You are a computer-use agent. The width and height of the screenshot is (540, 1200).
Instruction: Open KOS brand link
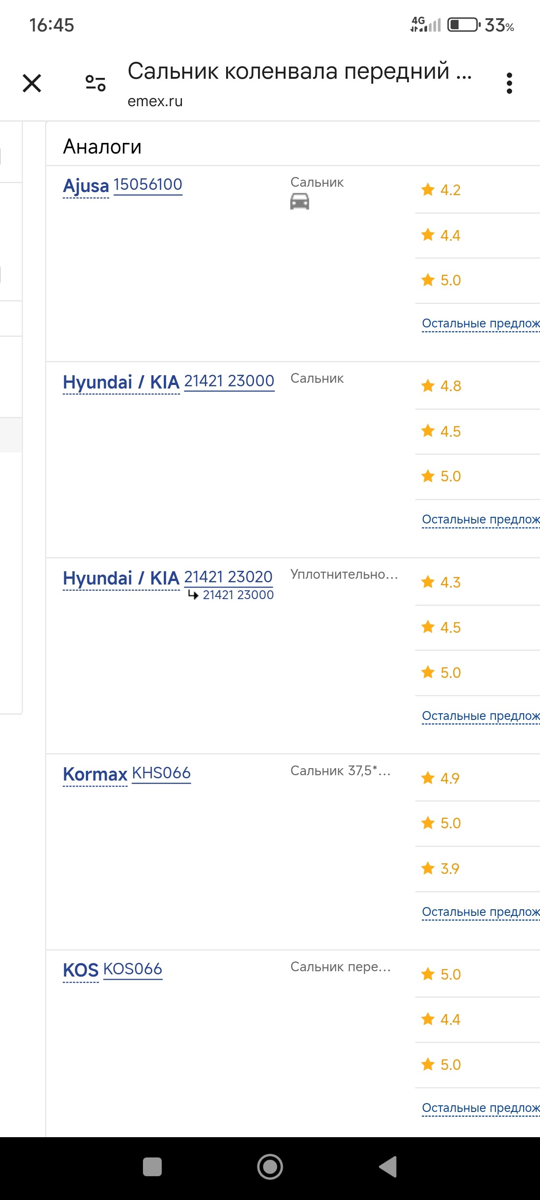pyautogui.click(x=81, y=971)
